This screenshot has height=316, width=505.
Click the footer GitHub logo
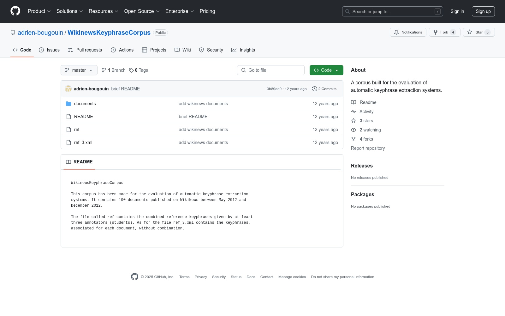pyautogui.click(x=134, y=277)
